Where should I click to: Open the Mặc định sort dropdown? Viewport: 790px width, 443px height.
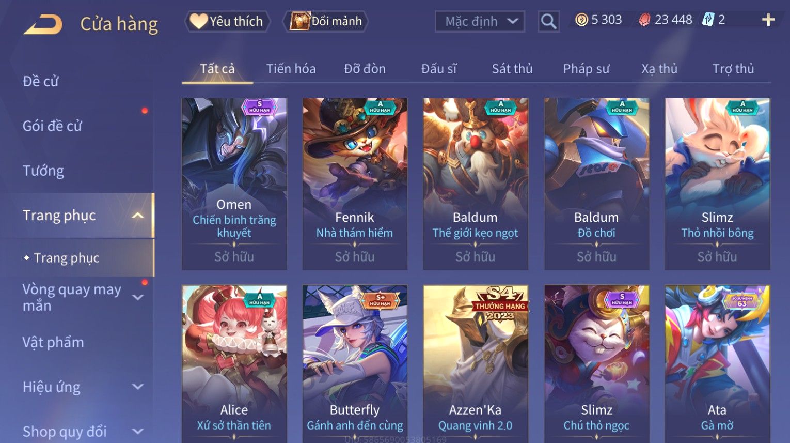coord(480,22)
